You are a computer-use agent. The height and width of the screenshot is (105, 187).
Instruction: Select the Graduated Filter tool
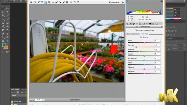point(67,2)
